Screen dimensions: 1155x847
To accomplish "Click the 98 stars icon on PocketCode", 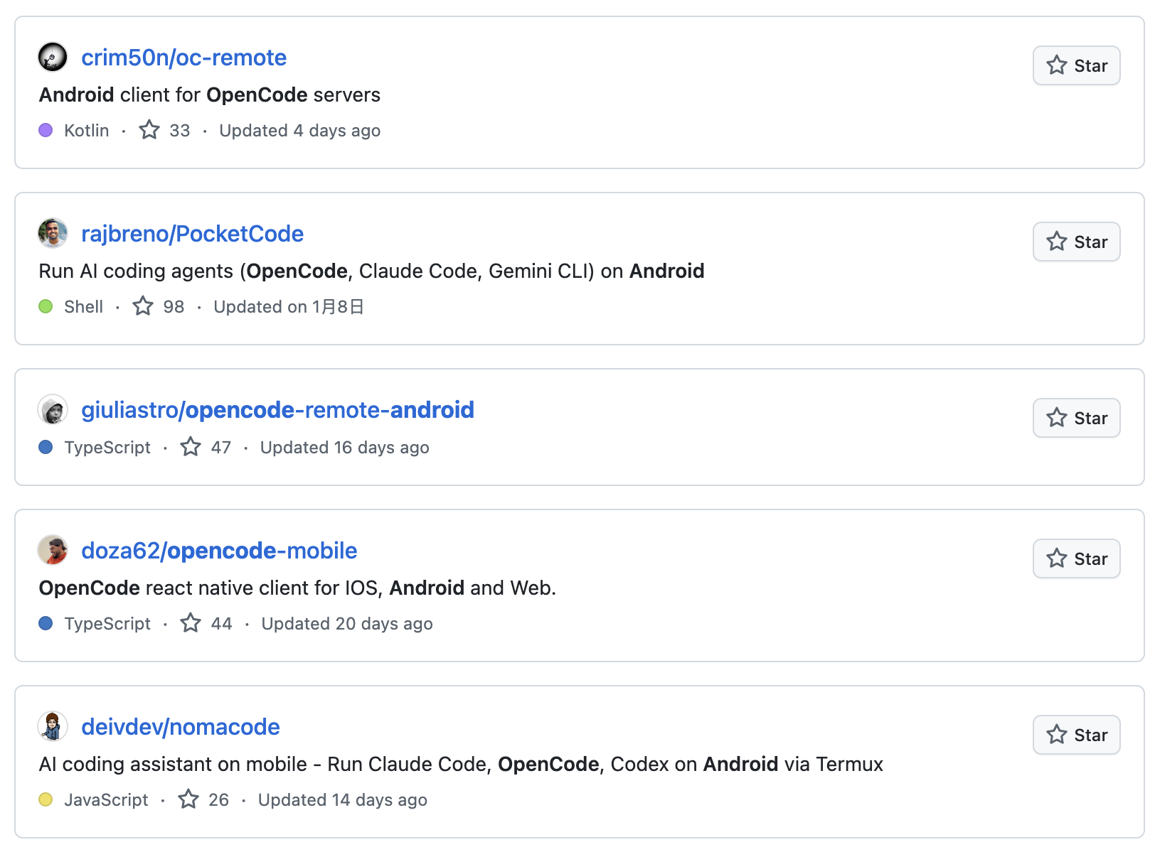I will [x=144, y=306].
